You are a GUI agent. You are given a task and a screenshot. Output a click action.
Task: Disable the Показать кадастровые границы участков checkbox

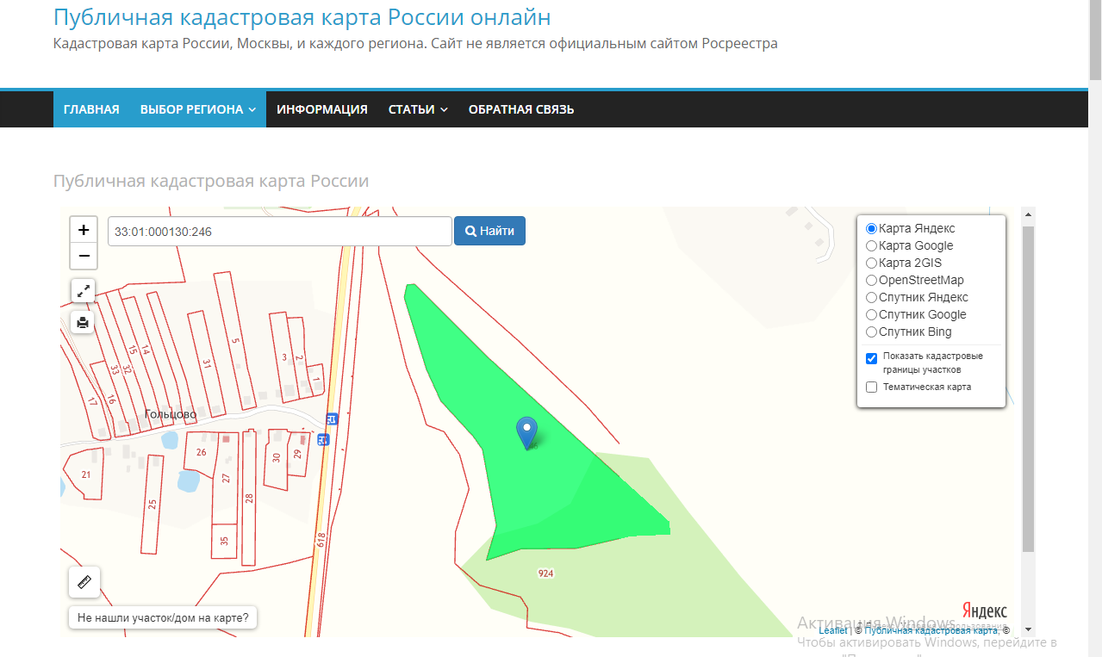(x=871, y=358)
